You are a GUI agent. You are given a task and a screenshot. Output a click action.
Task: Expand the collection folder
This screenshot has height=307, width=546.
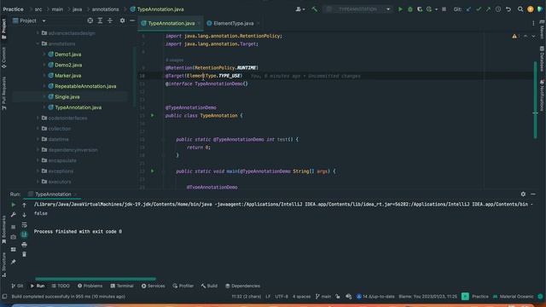(38, 129)
